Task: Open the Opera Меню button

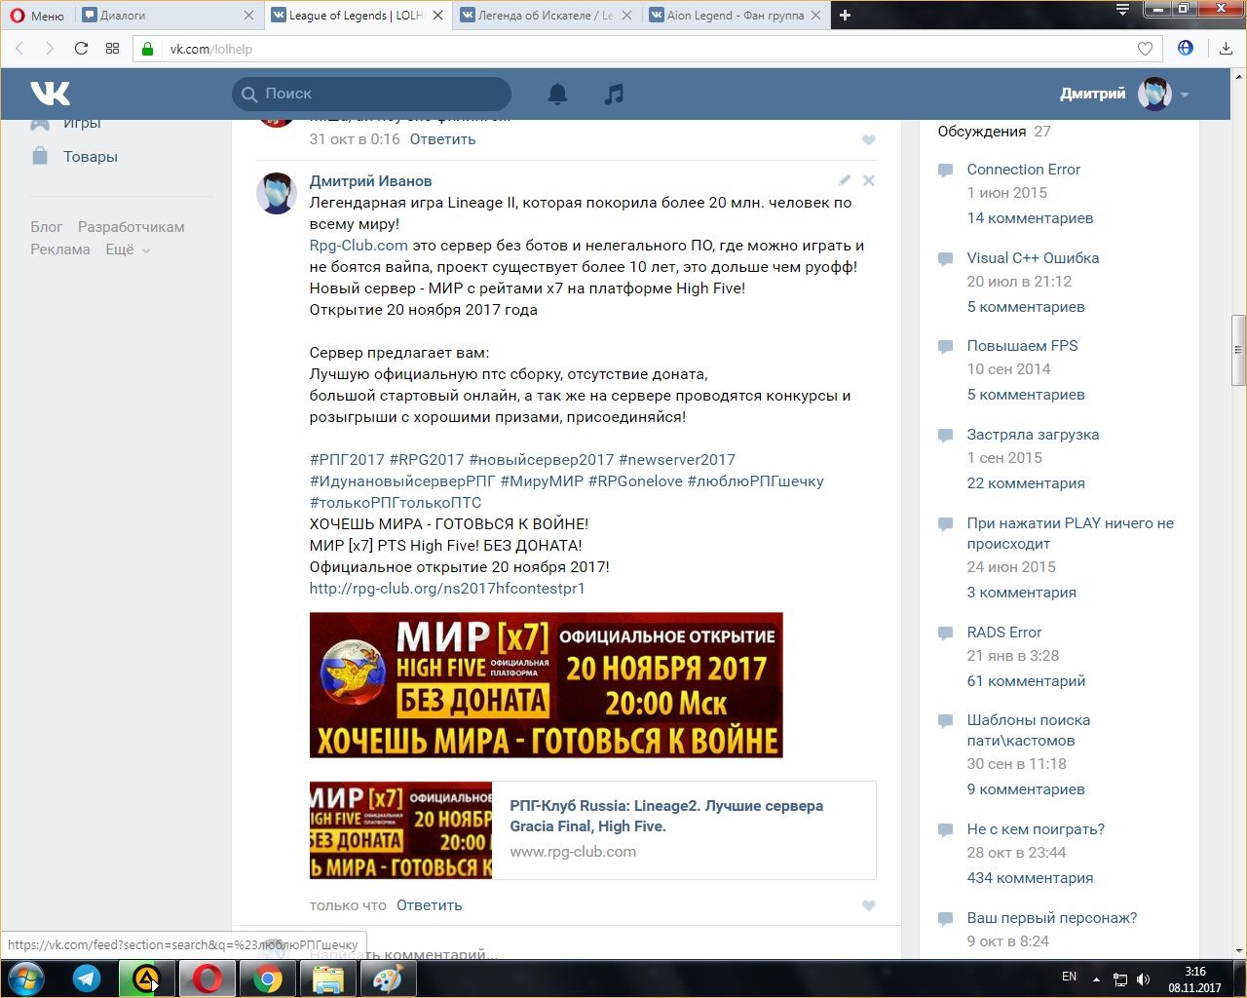Action: coord(37,15)
